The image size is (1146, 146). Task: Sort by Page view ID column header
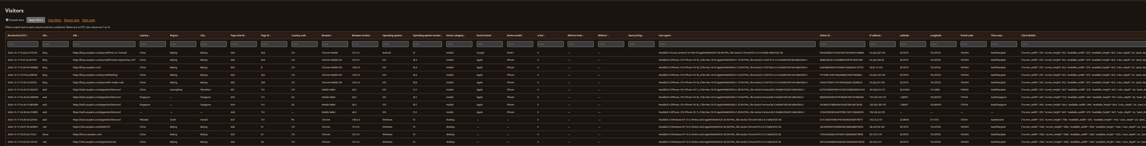coord(238,36)
